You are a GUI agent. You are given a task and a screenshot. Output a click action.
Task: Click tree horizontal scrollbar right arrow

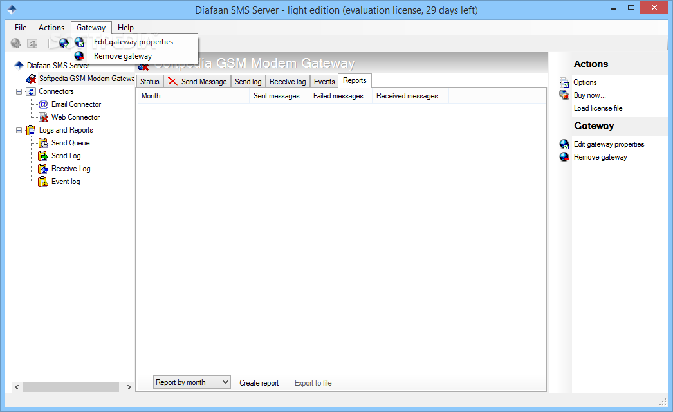(x=129, y=387)
